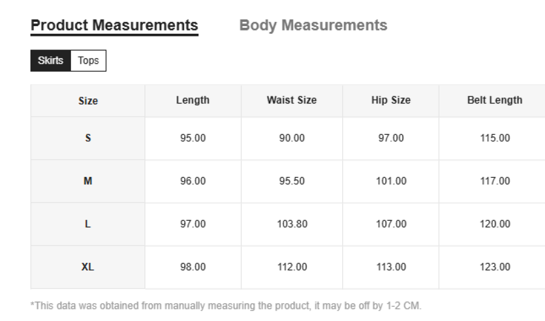Switch to the Body Measurements tab
Screen dimensions: 545x321
[313, 26]
